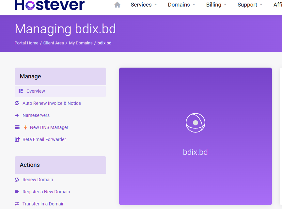Click the Transfer in a Domain arrows icon

pyautogui.click(x=17, y=204)
